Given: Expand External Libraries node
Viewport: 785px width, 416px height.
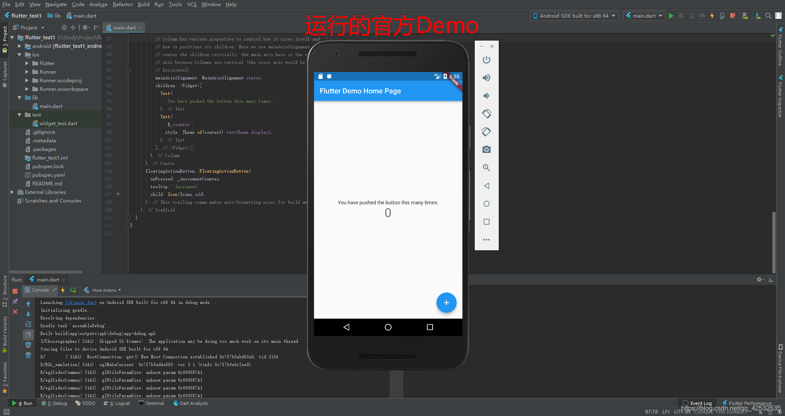Looking at the screenshot, I should pos(12,192).
